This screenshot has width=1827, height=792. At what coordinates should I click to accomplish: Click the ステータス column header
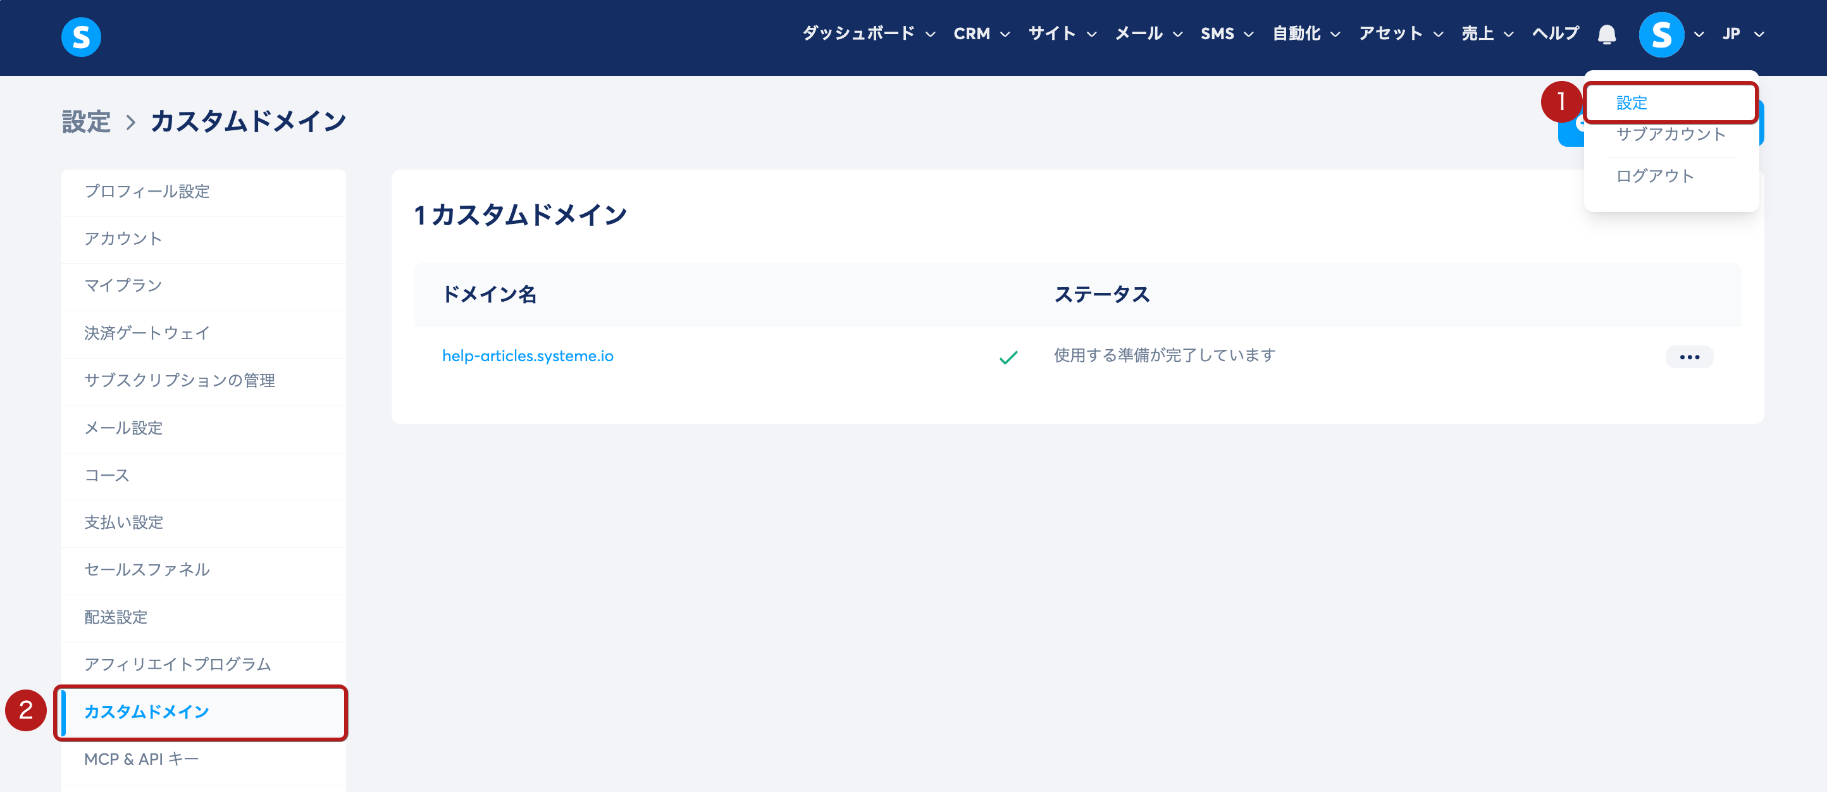coord(1101,294)
